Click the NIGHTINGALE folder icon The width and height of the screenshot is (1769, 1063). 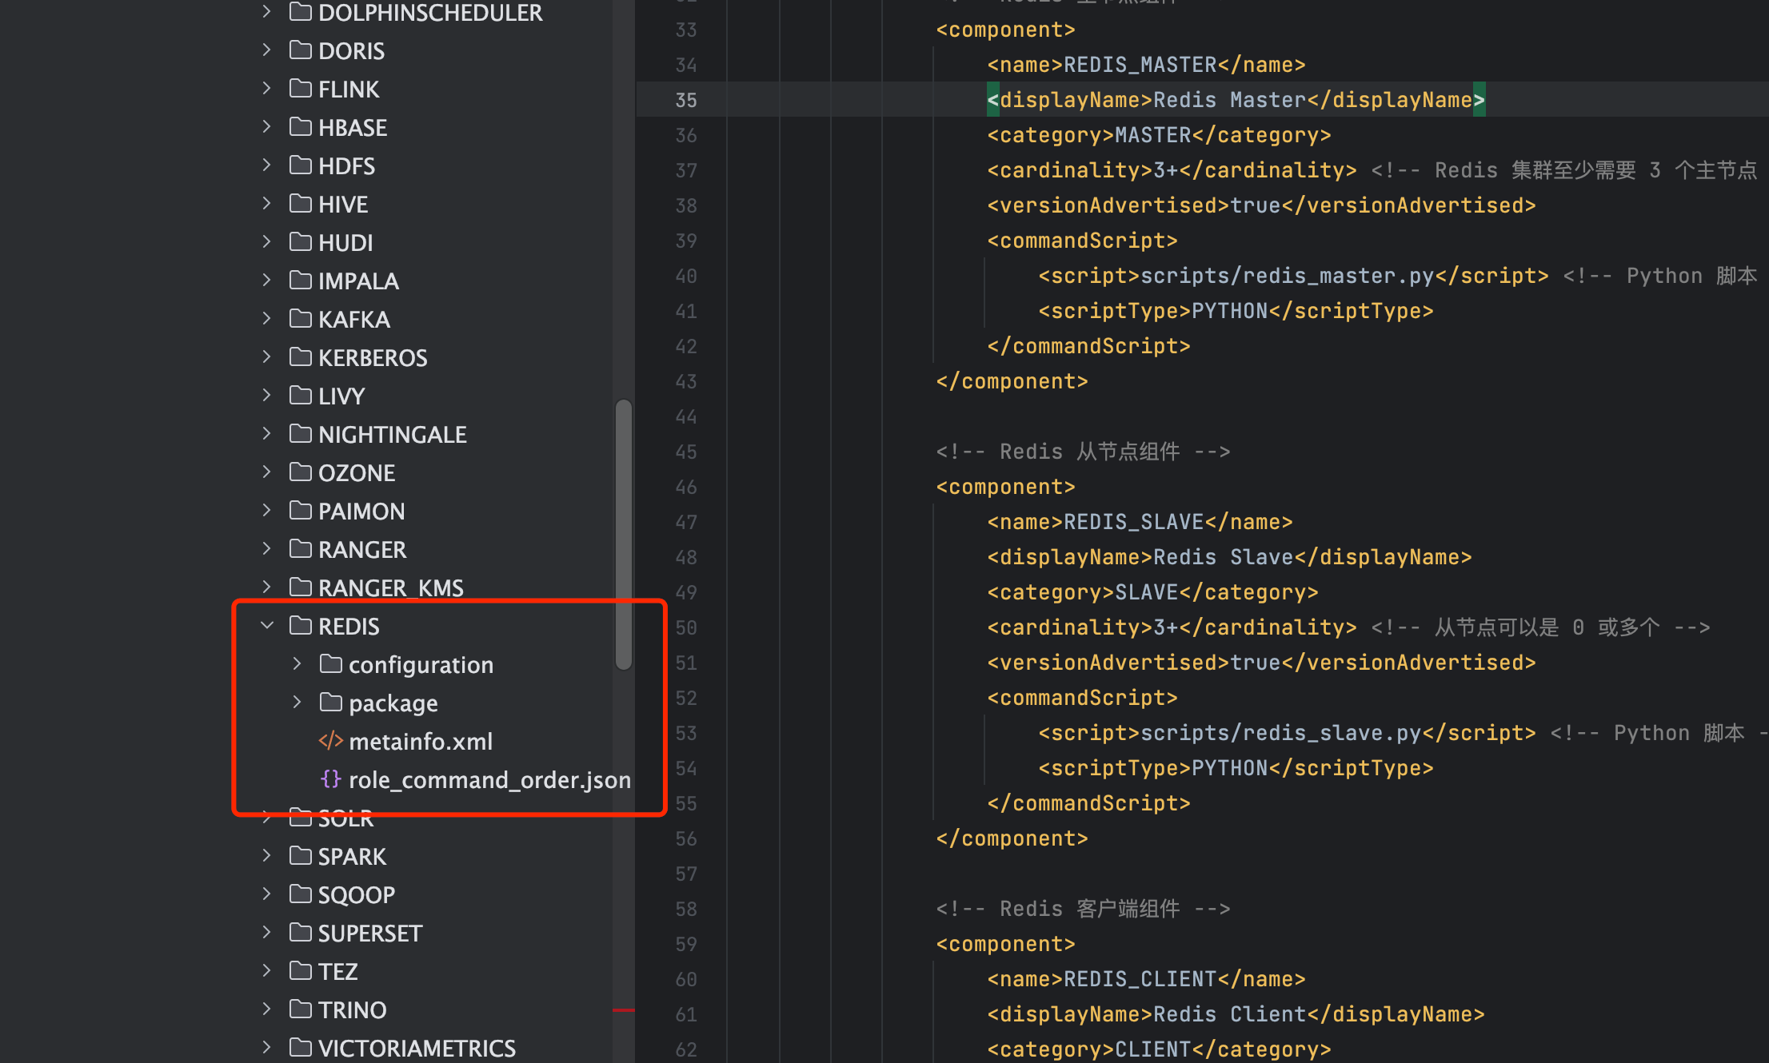tap(301, 433)
